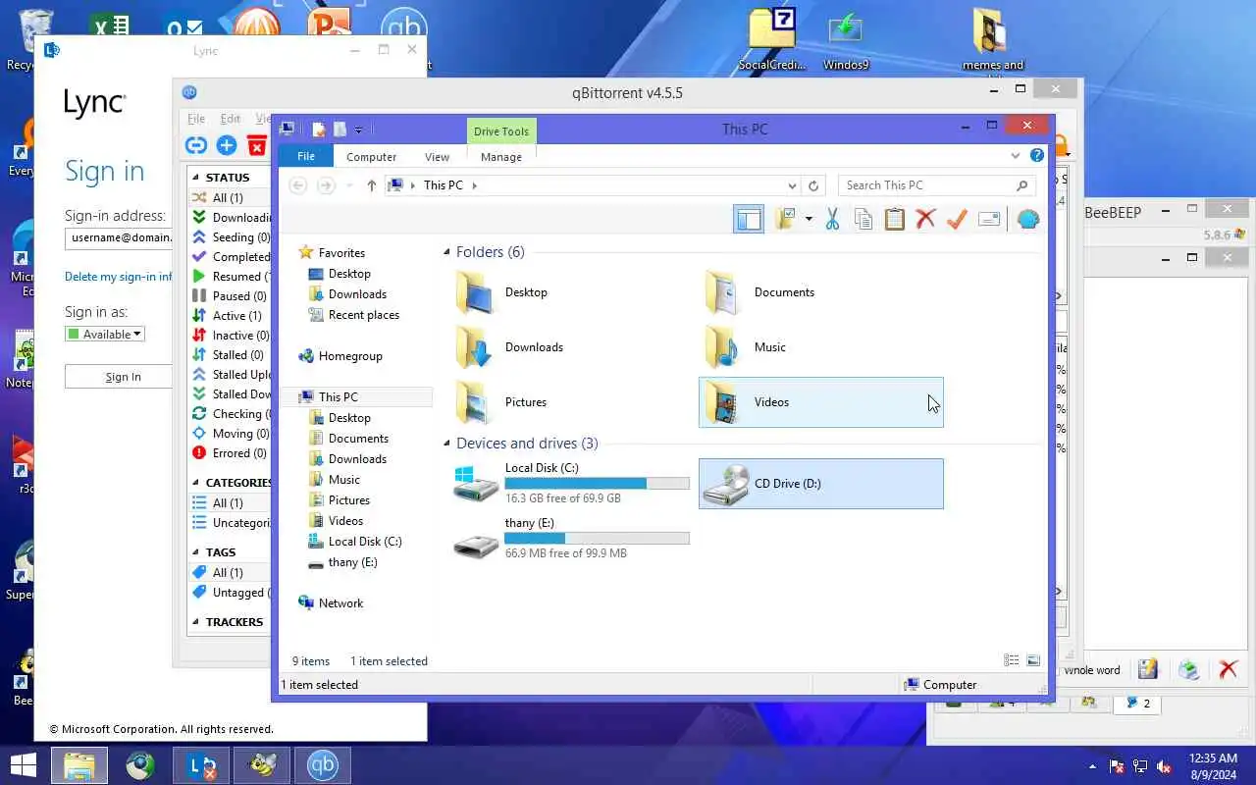Select Recent places under Favorites
The image size is (1256, 785).
click(364, 315)
